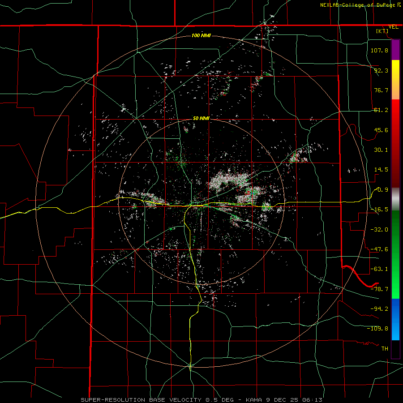Screen dimensions: 403x403
Task: Click the 30.1 velocity scale value
Action: [381, 150]
